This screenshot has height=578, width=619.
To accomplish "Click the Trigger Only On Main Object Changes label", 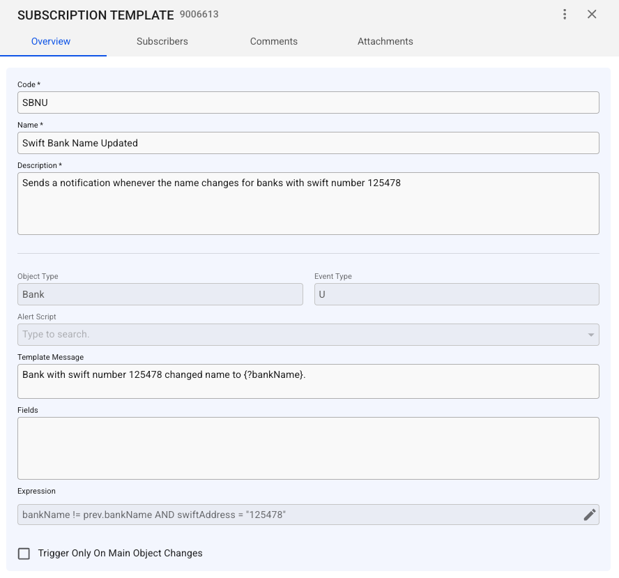I will (120, 554).
